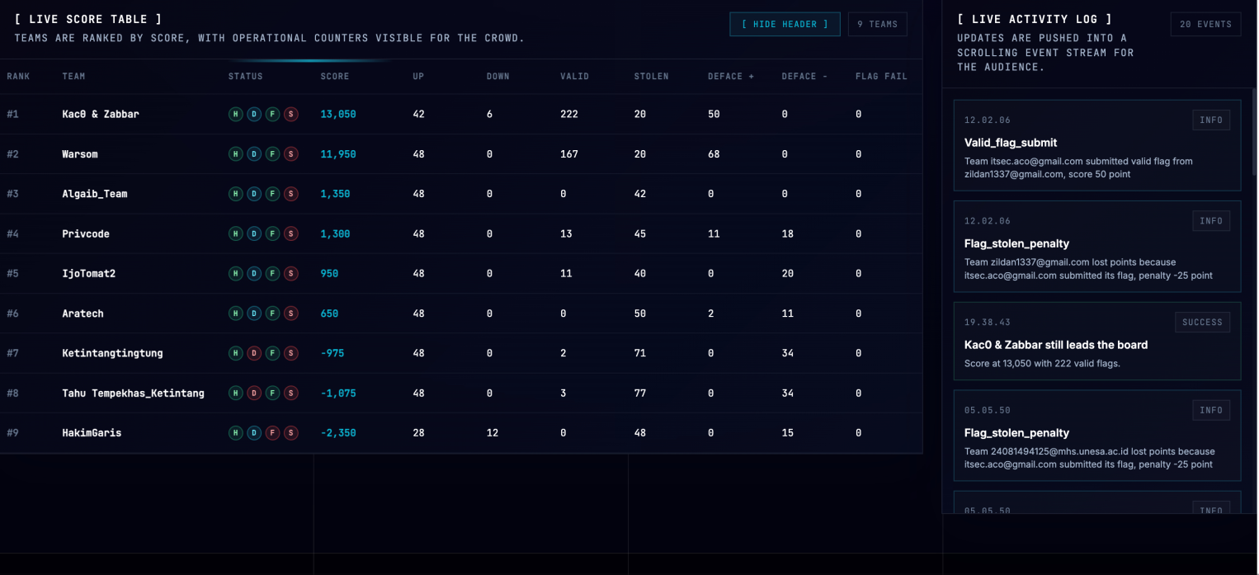
Task: Click the Live Activity Log heading
Action: [x=1035, y=19]
